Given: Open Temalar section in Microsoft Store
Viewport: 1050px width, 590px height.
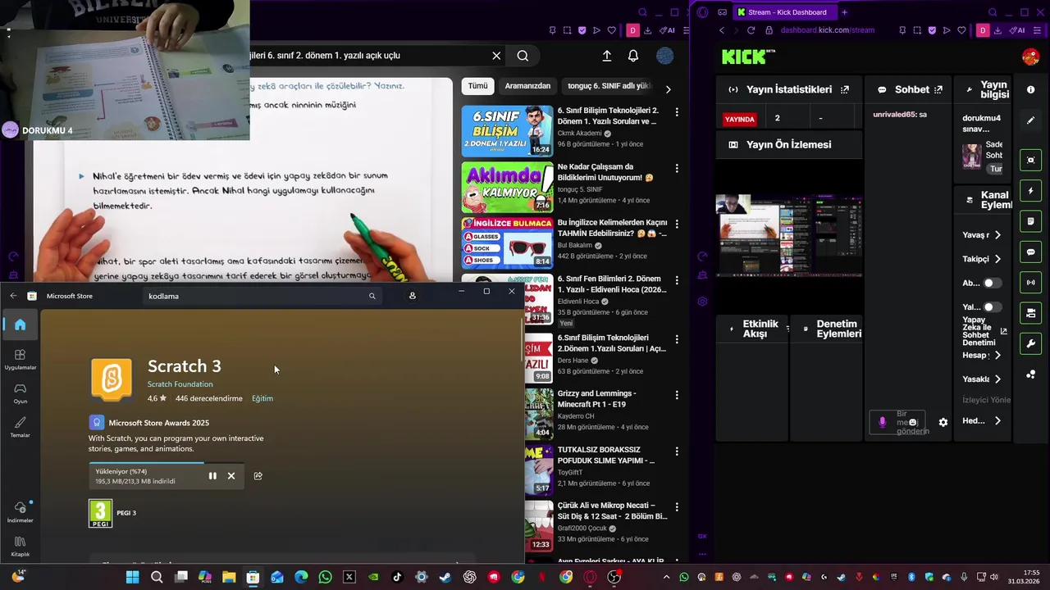Looking at the screenshot, I should tap(21, 427).
